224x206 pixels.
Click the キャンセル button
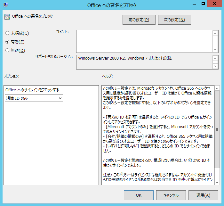coord(171,195)
